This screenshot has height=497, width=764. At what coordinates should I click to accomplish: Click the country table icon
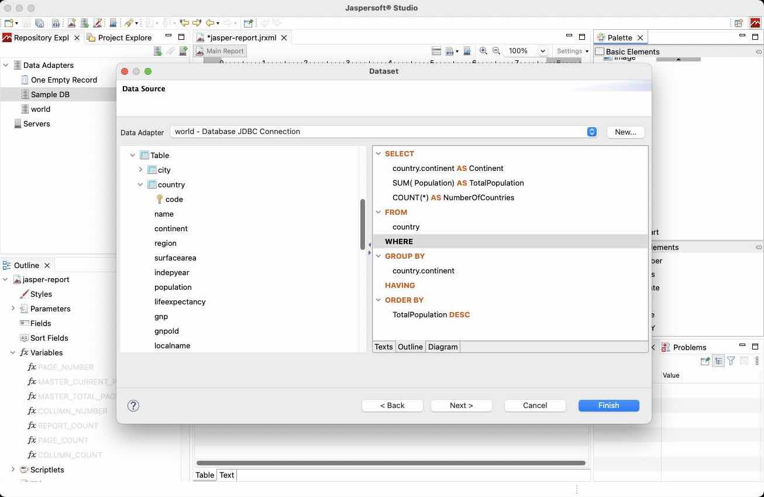(x=152, y=184)
